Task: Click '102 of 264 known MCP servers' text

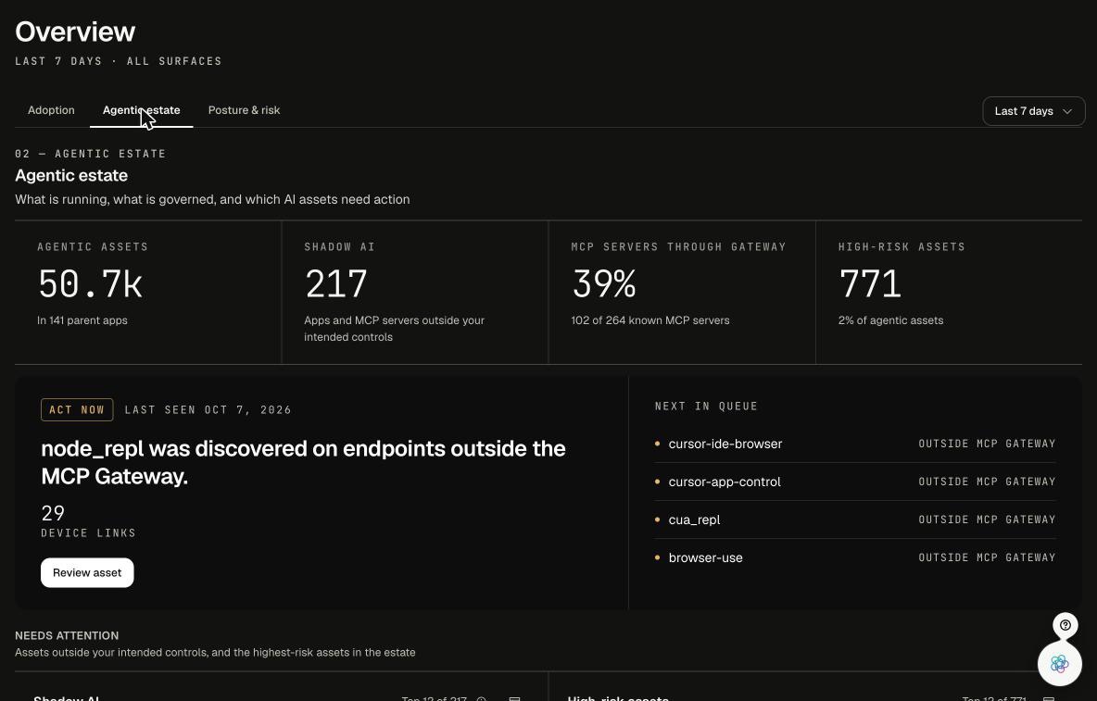Action: coord(649,320)
